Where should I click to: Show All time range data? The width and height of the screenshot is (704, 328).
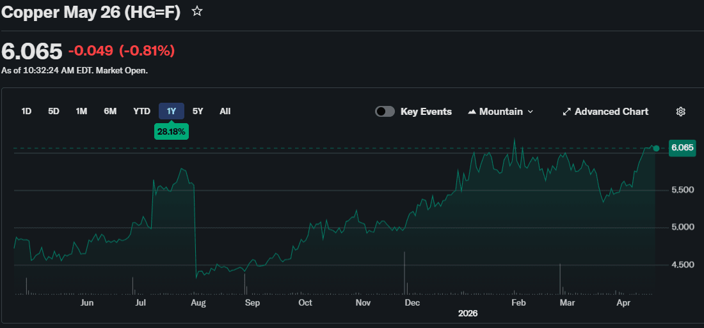[225, 111]
